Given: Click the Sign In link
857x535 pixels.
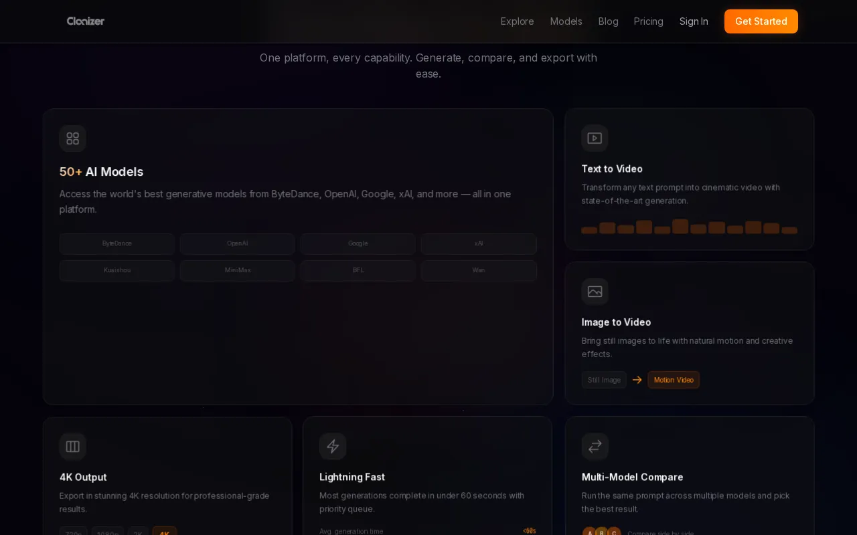Looking at the screenshot, I should point(694,21).
